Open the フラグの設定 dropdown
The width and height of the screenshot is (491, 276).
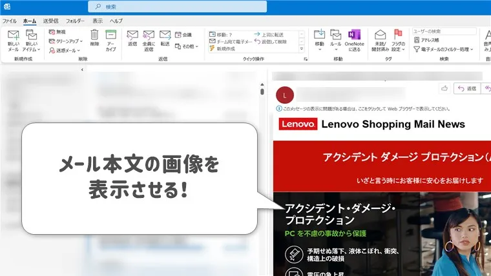pyautogui.click(x=398, y=41)
